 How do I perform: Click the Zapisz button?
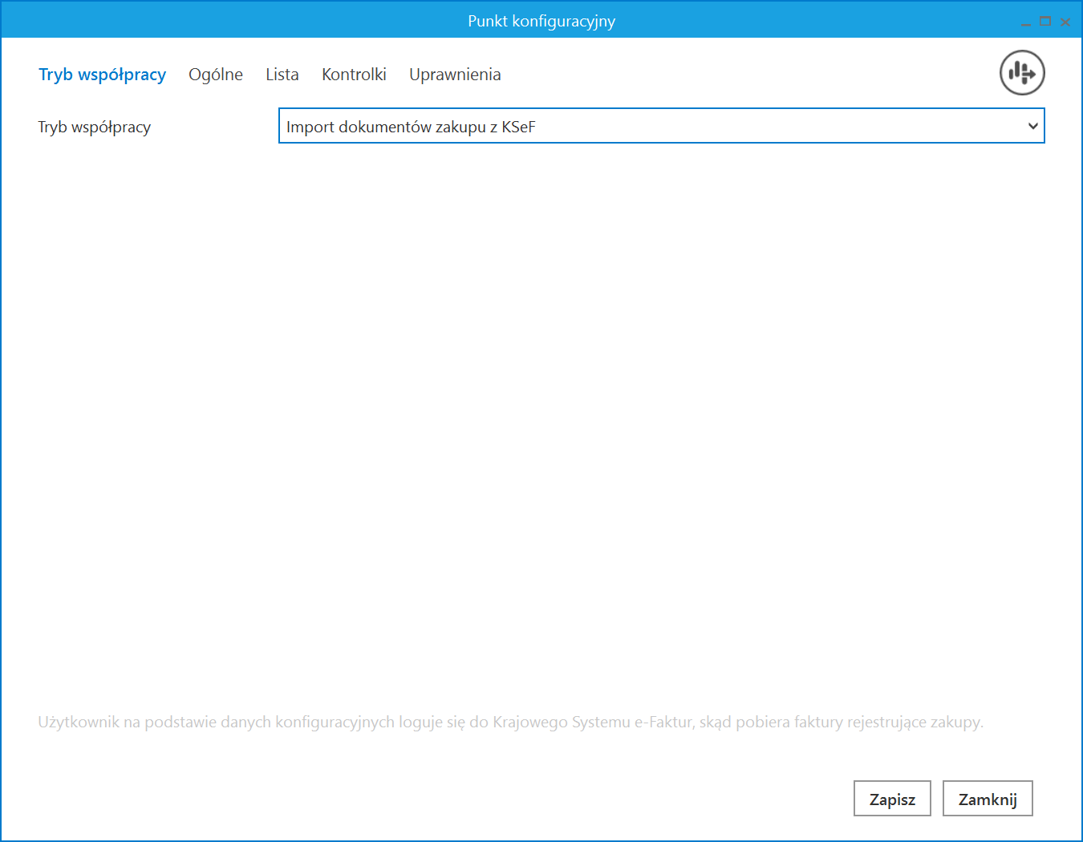click(892, 799)
